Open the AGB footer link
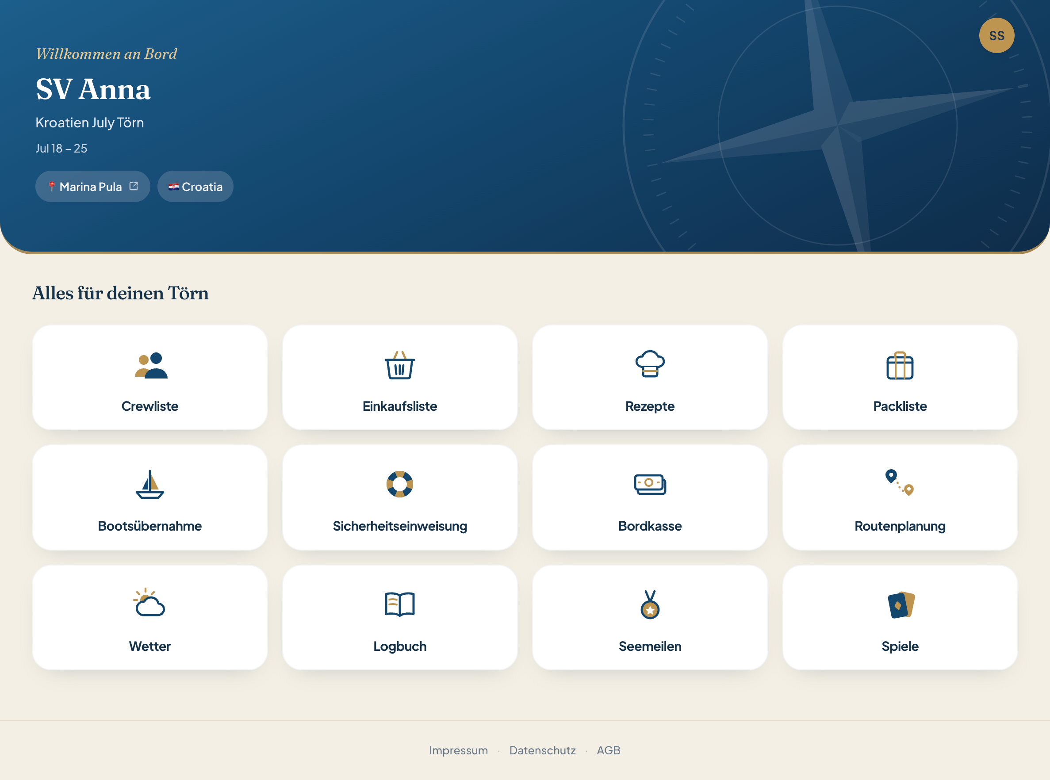This screenshot has height=780, width=1050. [x=608, y=750]
